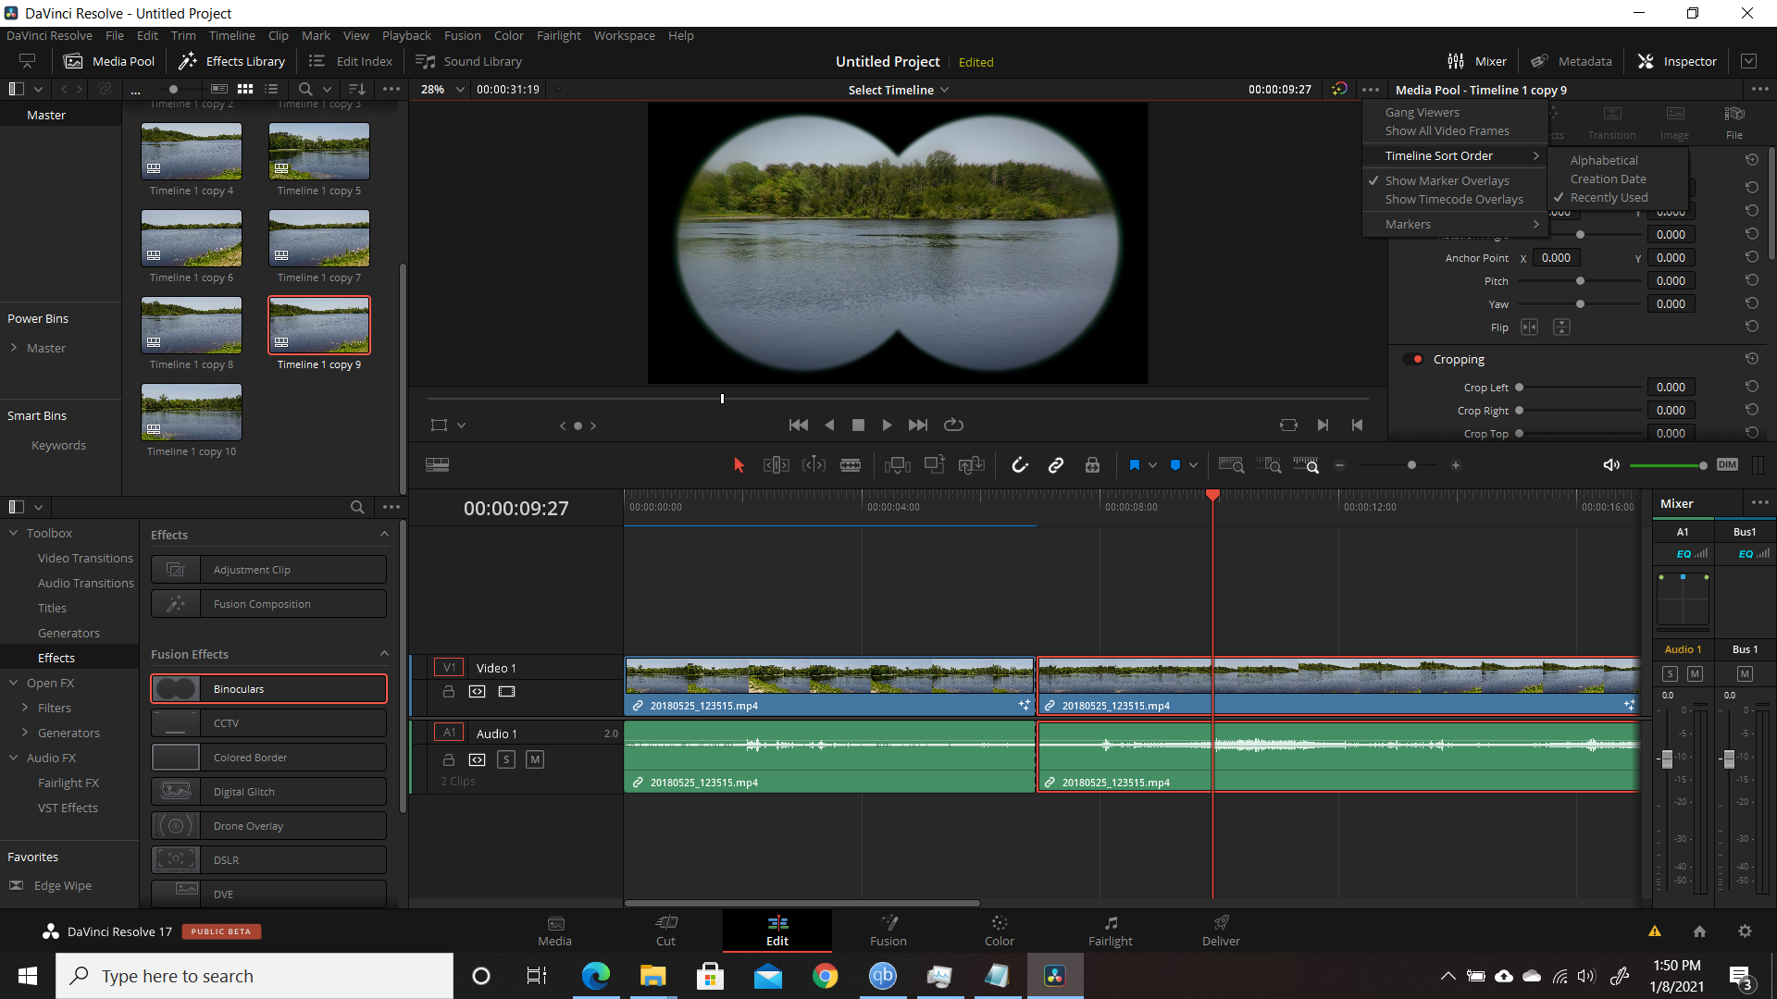
Task: Select the Selection Mode arrow tool
Action: (x=739, y=465)
